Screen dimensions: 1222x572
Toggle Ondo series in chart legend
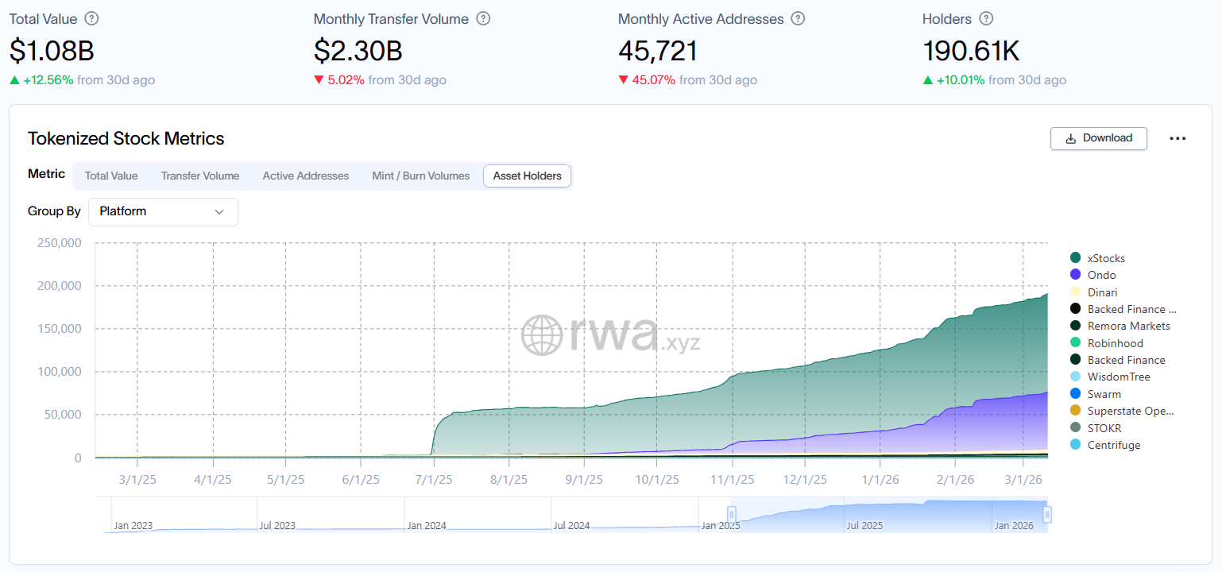(1101, 275)
